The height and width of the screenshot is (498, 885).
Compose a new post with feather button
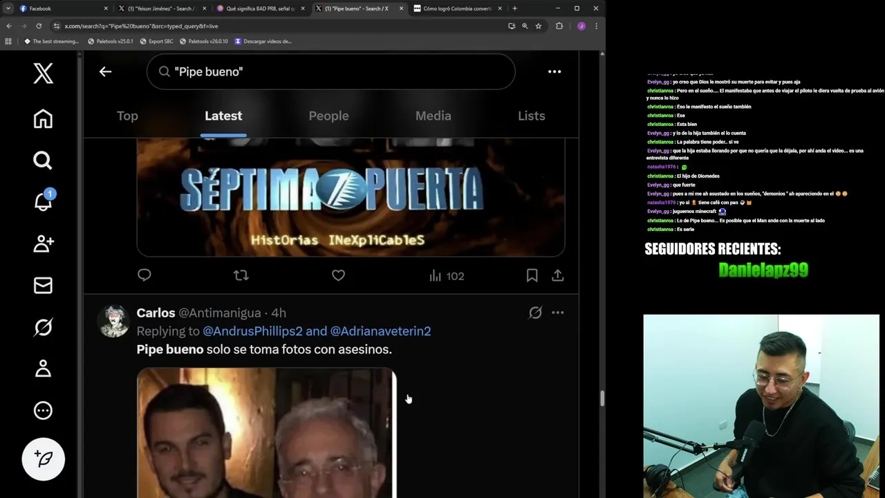[x=43, y=459]
